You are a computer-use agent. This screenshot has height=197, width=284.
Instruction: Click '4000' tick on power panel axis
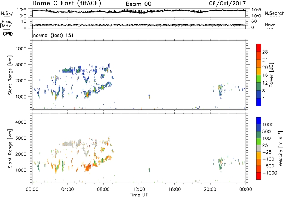point(21,49)
